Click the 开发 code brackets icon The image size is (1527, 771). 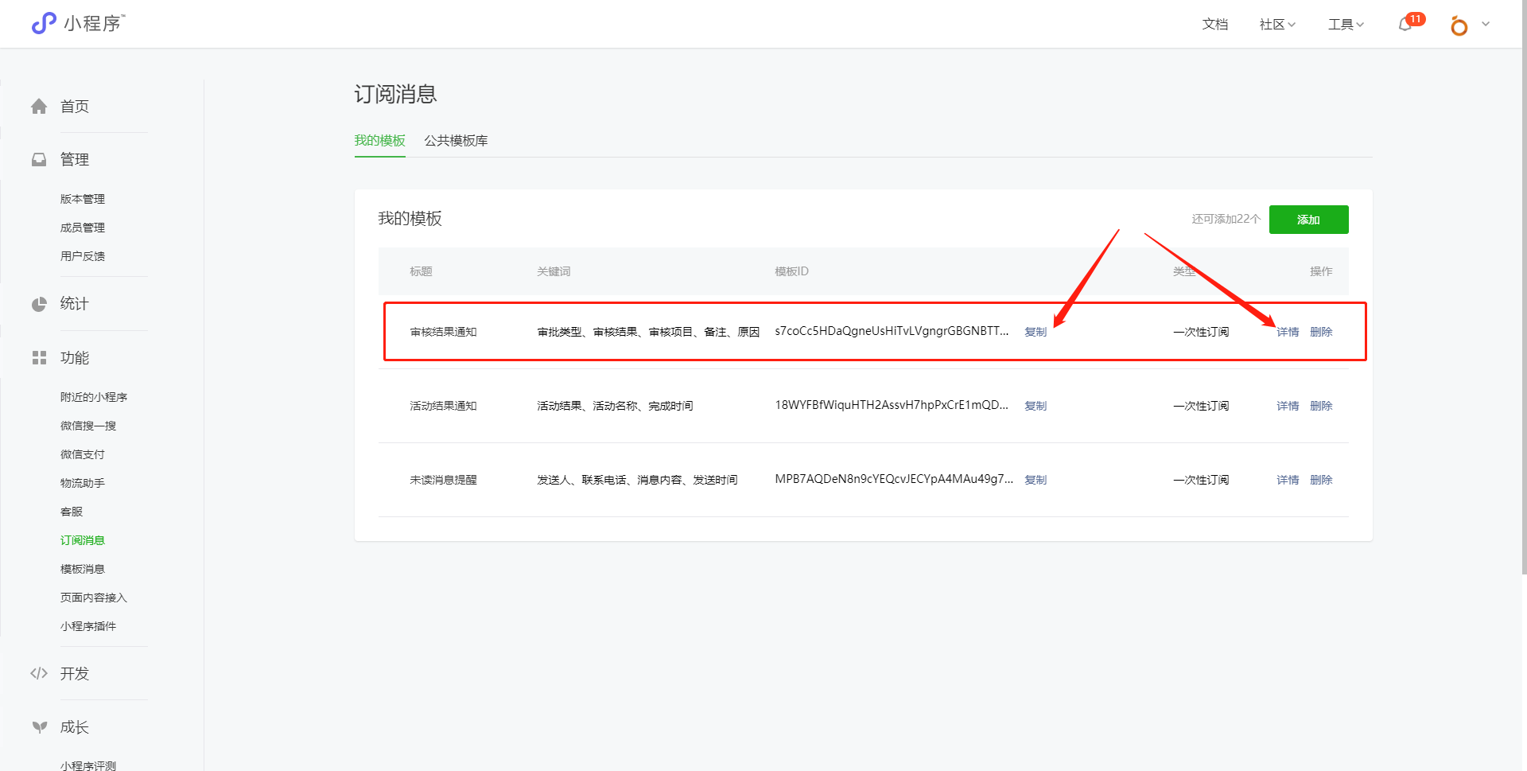(x=39, y=673)
